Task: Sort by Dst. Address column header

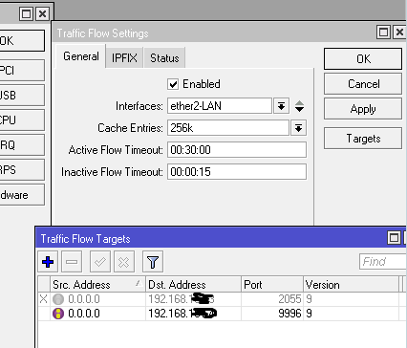Action: click(193, 284)
